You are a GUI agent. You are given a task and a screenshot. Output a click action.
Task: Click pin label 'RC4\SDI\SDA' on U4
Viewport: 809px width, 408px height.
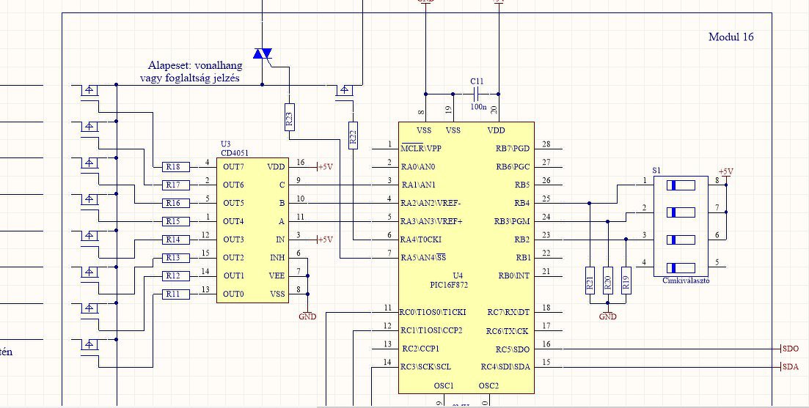click(505, 367)
